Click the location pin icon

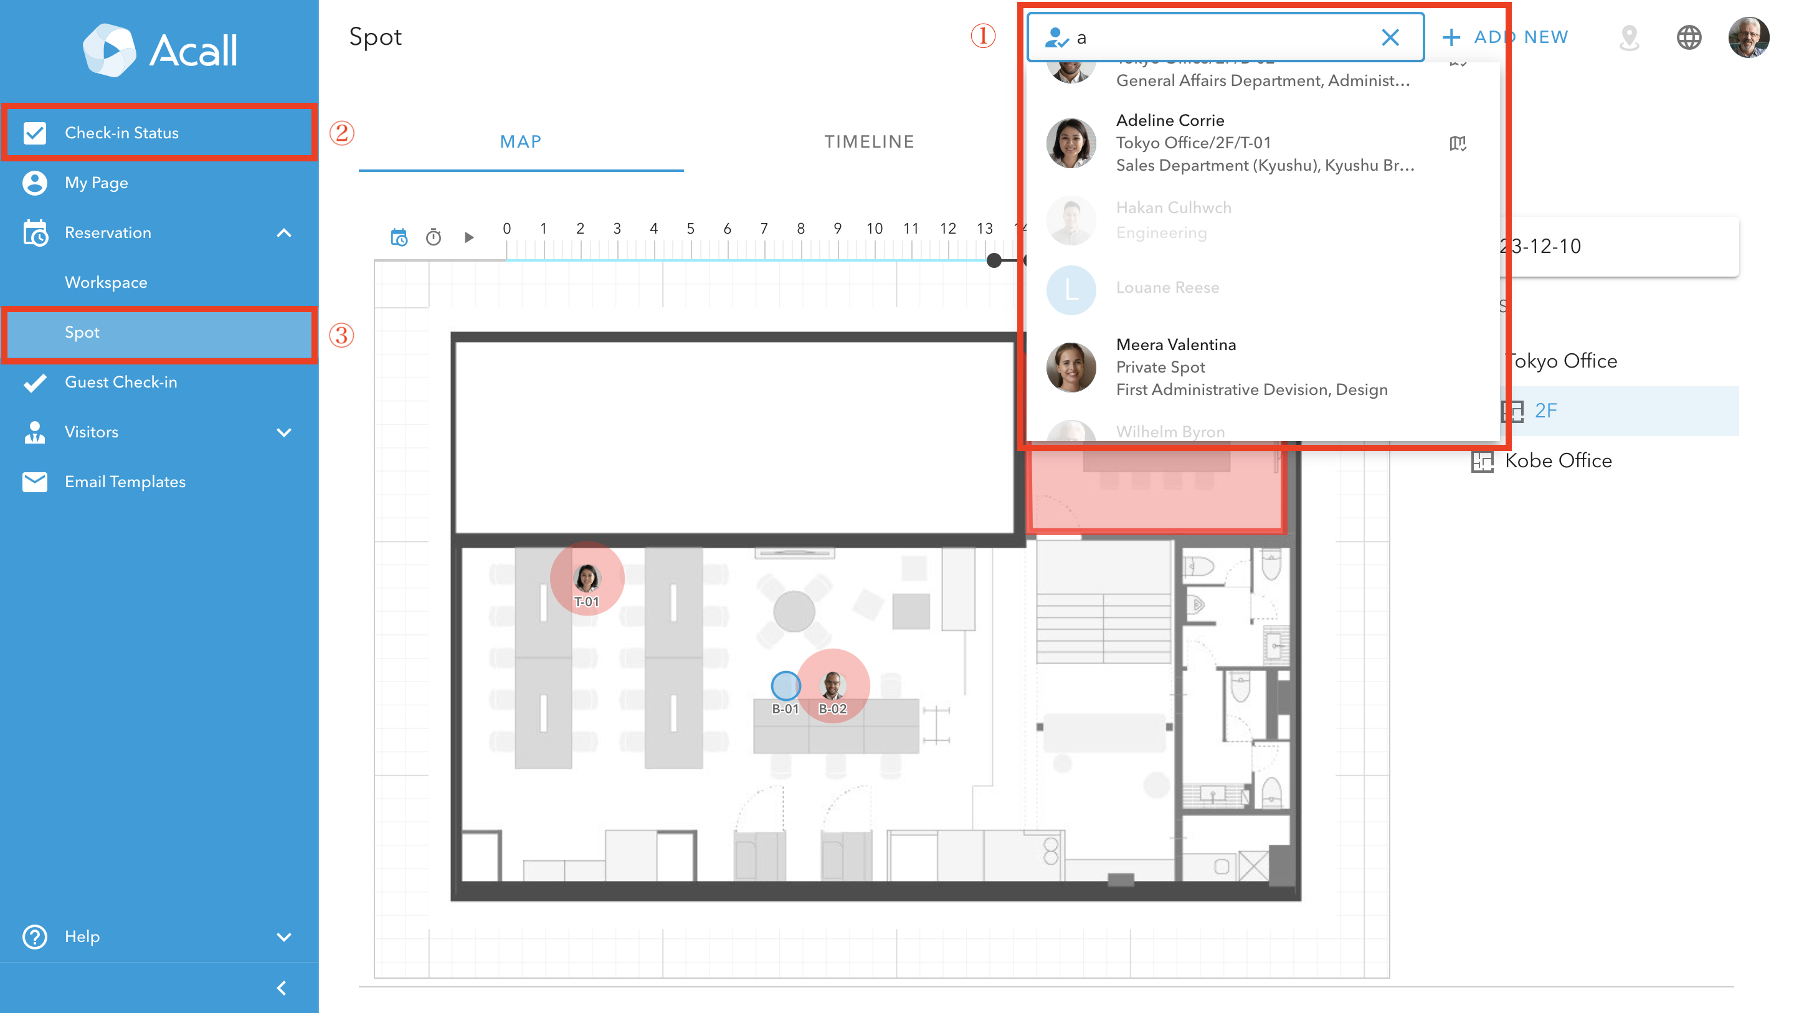1630,37
